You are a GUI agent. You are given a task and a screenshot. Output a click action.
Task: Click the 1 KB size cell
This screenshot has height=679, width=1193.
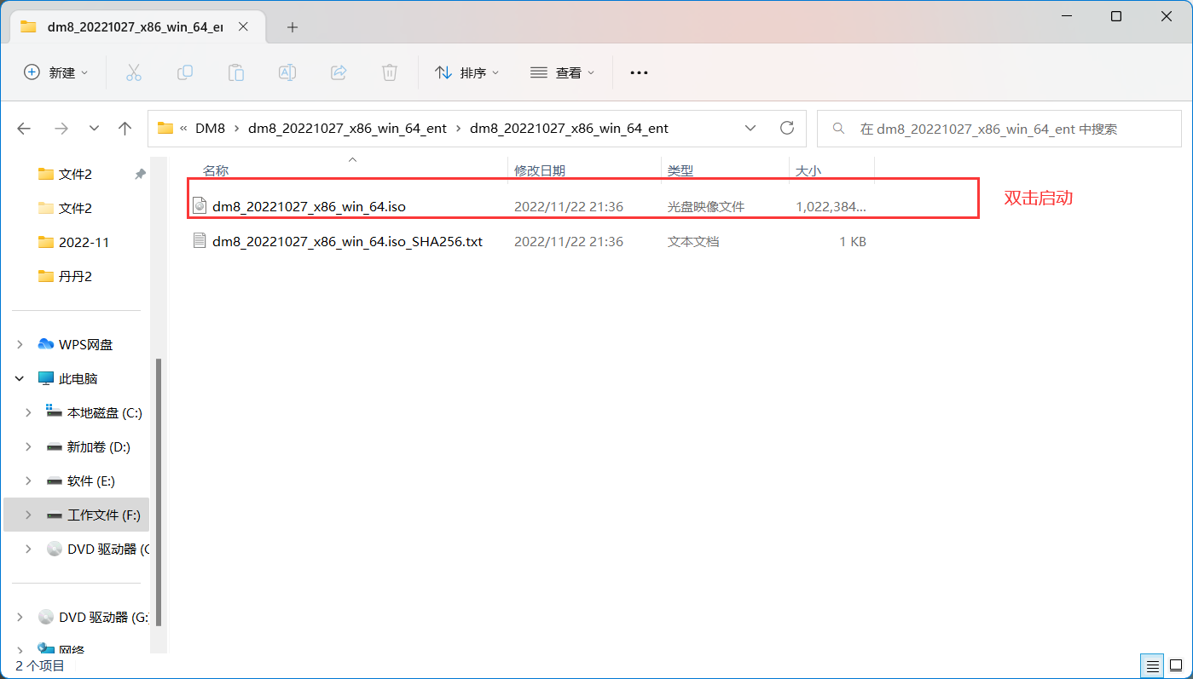tap(853, 241)
